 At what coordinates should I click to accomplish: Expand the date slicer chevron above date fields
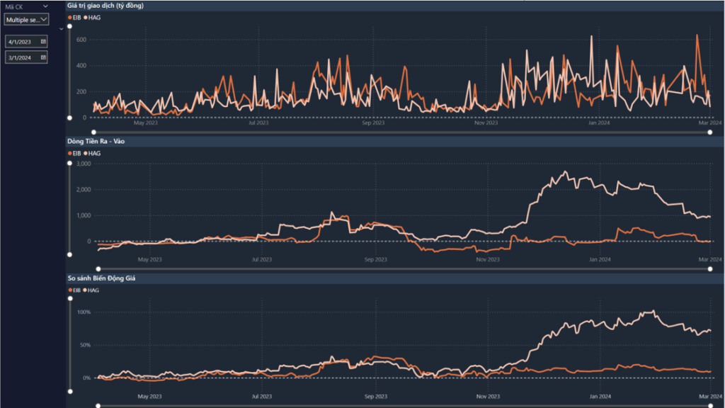point(62,29)
